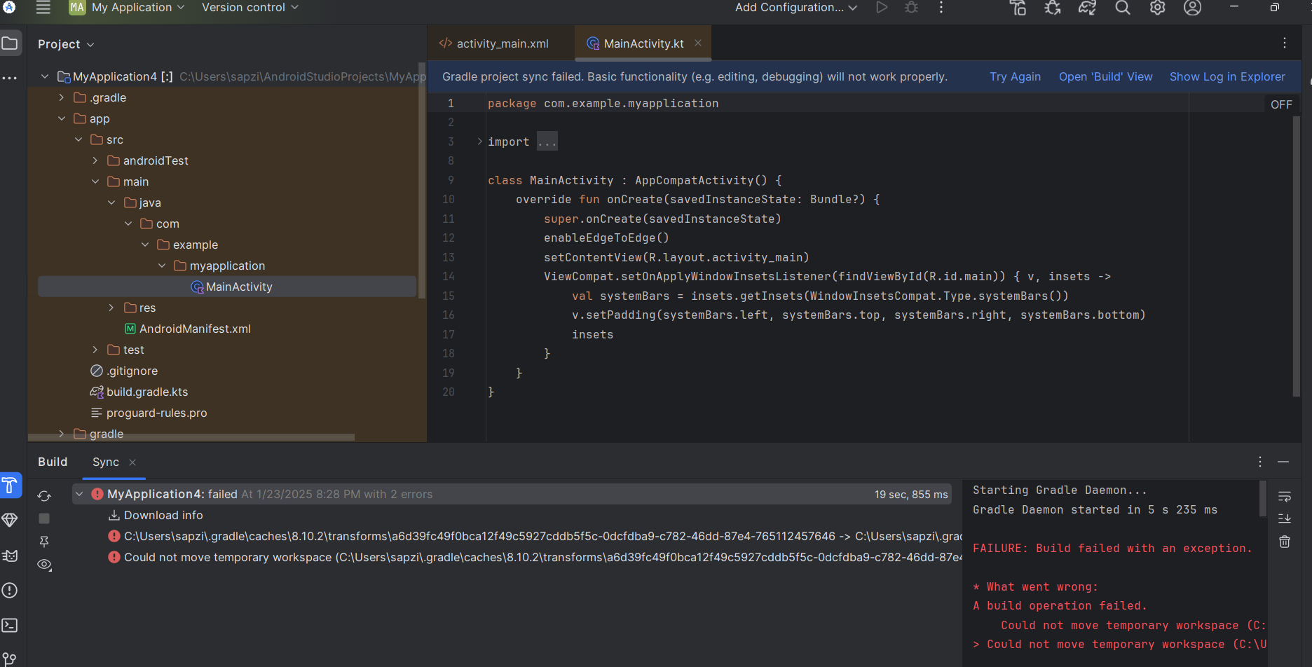Open More tool windows ellipsis in left strip
This screenshot has height=667, width=1312.
[x=10, y=78]
